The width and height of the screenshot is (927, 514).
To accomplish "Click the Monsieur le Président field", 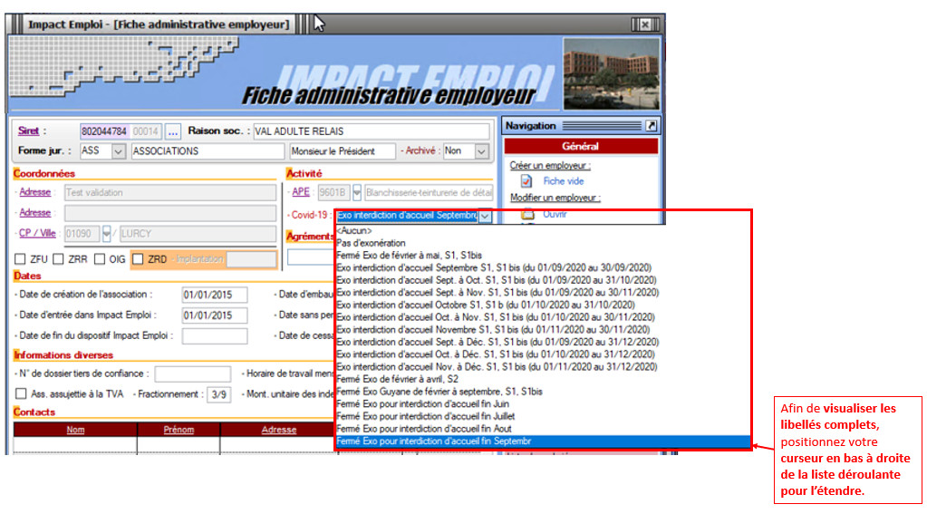I will click(343, 151).
